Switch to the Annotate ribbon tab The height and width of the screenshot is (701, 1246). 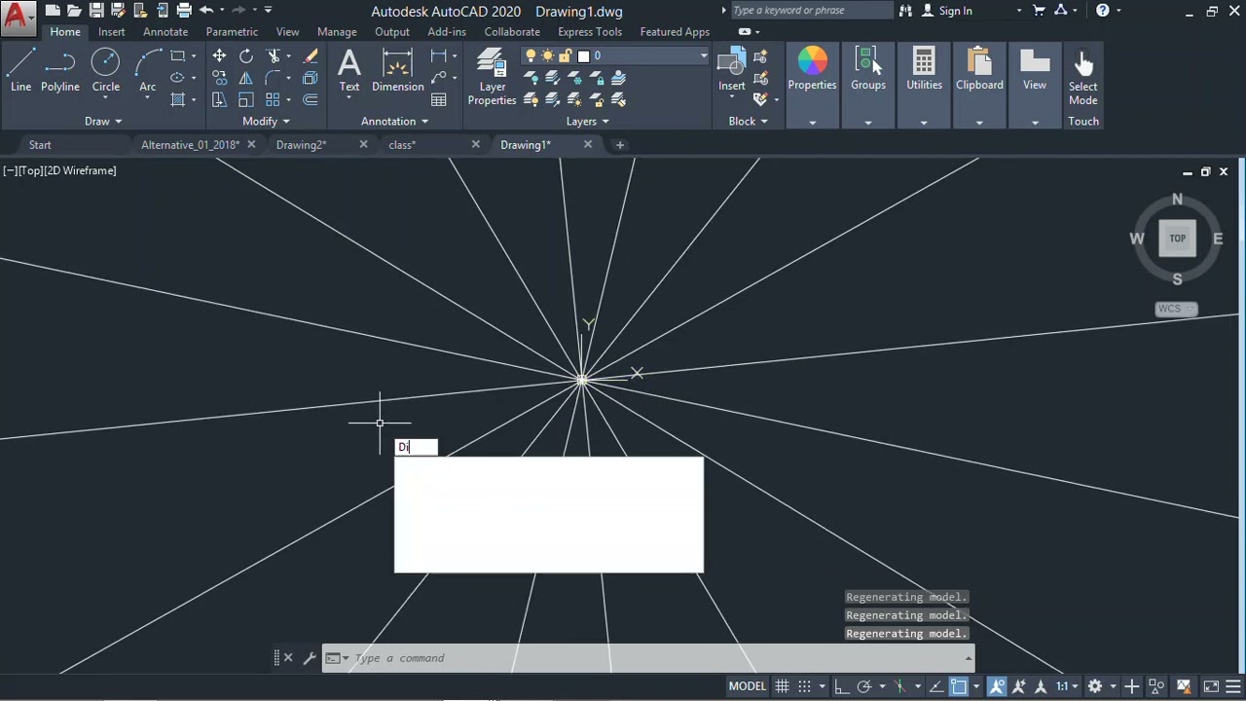(x=165, y=31)
